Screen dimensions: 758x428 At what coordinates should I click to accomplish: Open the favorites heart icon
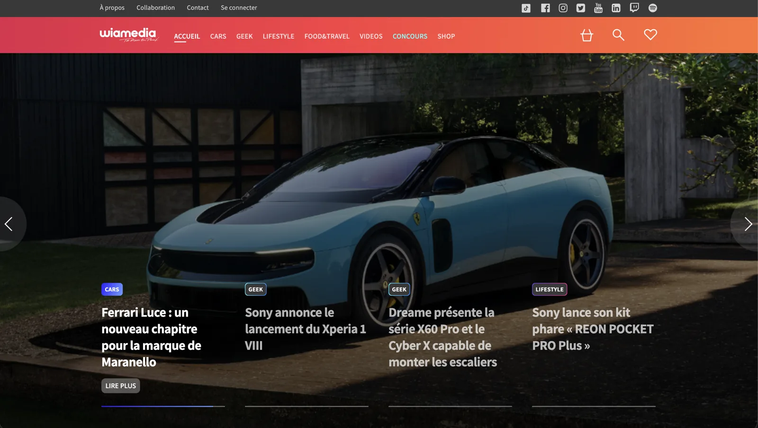point(650,35)
